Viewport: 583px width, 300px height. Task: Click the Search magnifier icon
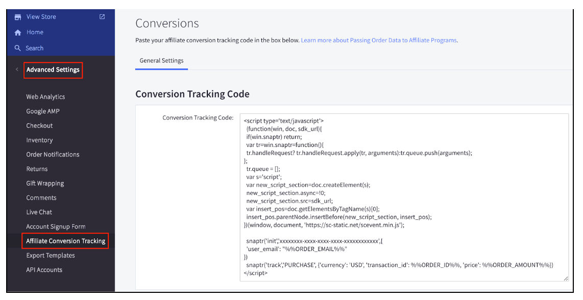click(x=17, y=48)
